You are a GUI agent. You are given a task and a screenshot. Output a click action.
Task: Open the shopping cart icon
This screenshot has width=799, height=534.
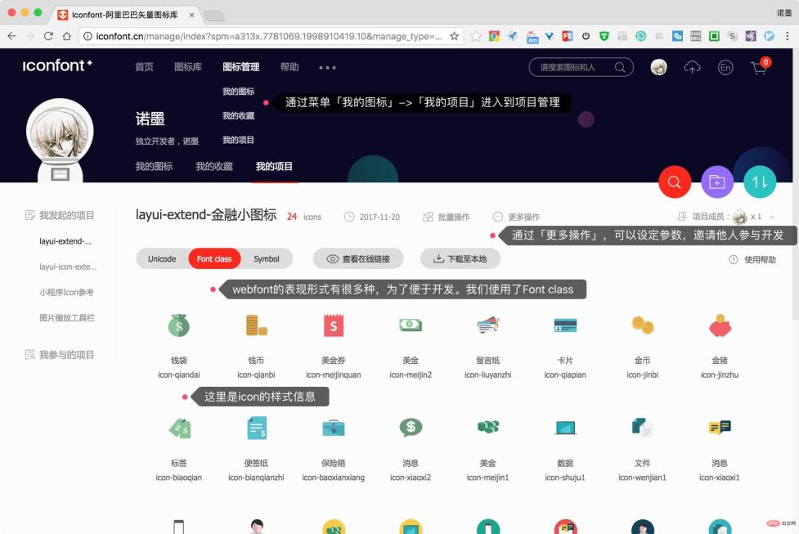(x=759, y=67)
